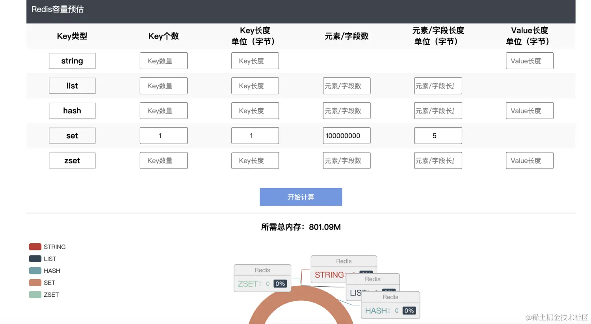Focus the string row Key长度 field

pos(255,61)
